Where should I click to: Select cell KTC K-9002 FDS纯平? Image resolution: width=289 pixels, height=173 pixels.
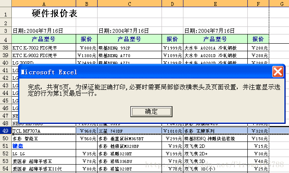[44, 55]
